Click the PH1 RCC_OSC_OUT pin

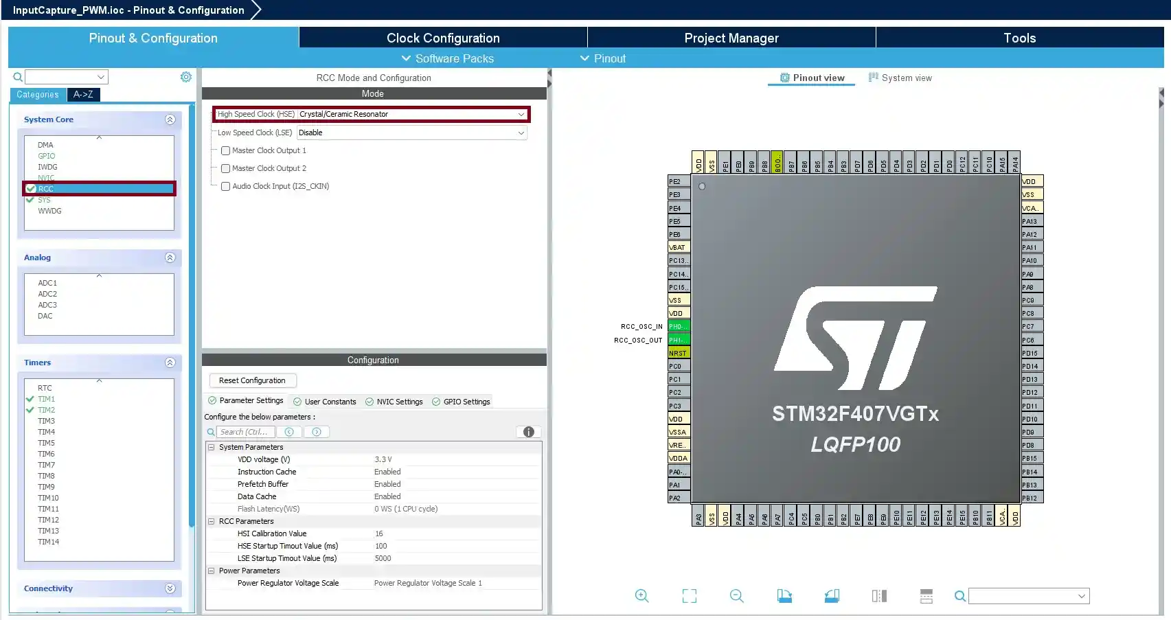(x=679, y=340)
